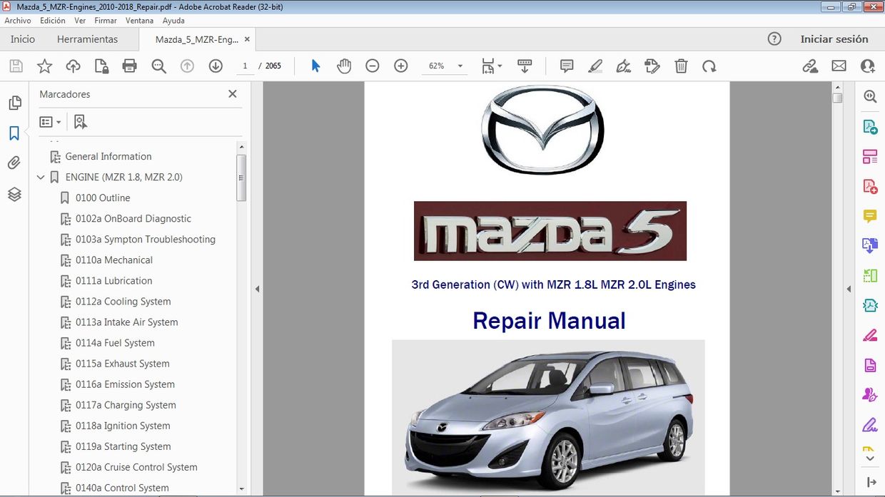
Task: Open the bookmark options dropdown
Action: 50,121
